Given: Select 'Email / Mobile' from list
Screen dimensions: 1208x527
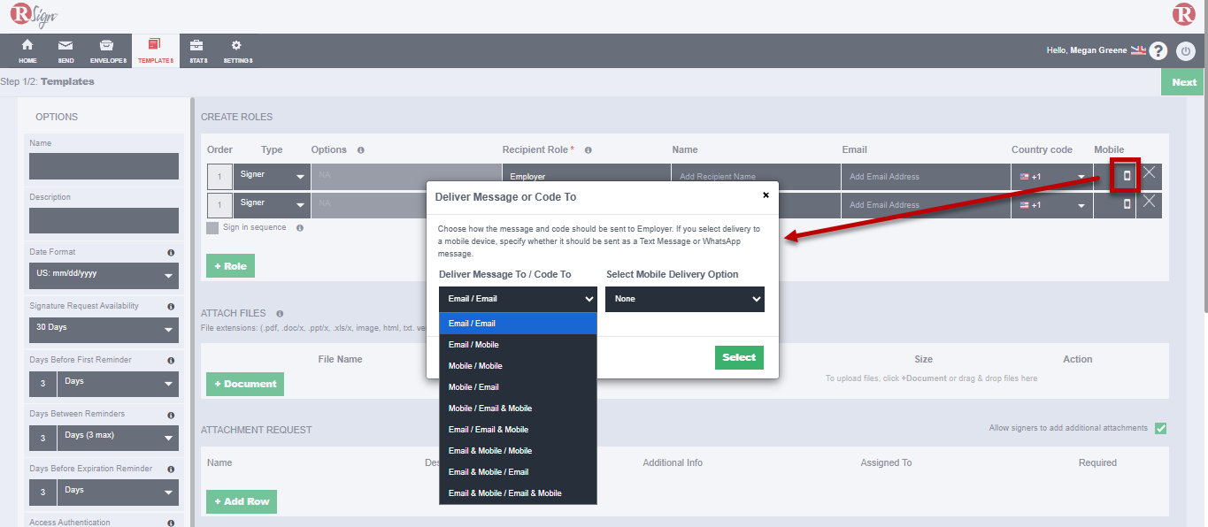Looking at the screenshot, I should (x=473, y=345).
